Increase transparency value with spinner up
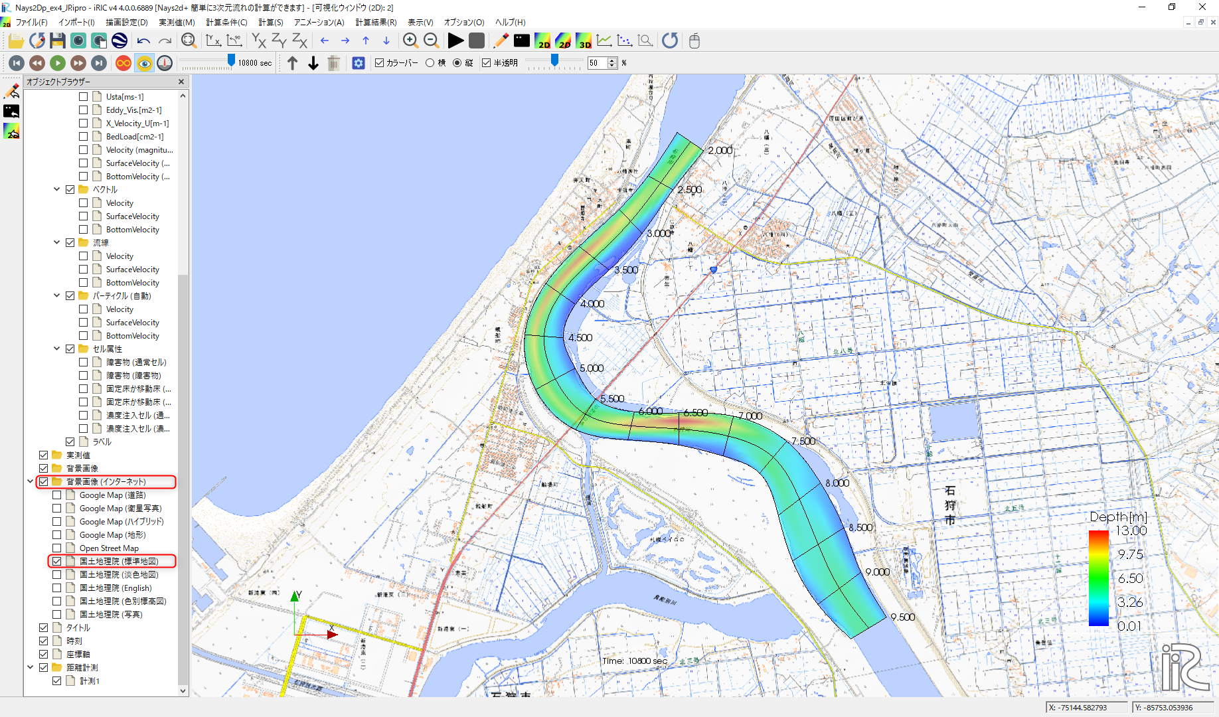This screenshot has height=717, width=1219. tap(612, 60)
